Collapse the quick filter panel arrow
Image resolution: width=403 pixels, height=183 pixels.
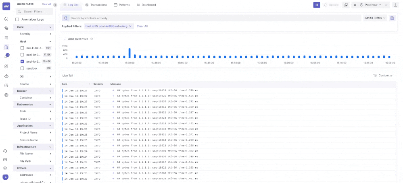click(55, 5)
